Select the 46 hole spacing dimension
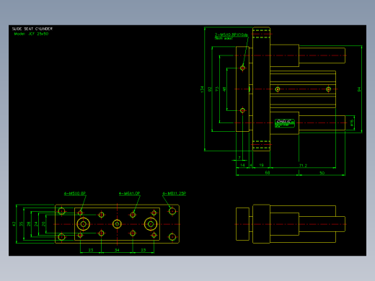 (x=224, y=89)
